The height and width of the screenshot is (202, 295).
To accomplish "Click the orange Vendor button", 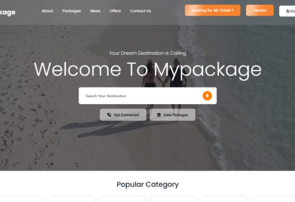I will (x=260, y=10).
